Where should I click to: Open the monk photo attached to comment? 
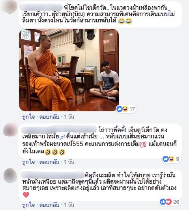tap(69, 70)
